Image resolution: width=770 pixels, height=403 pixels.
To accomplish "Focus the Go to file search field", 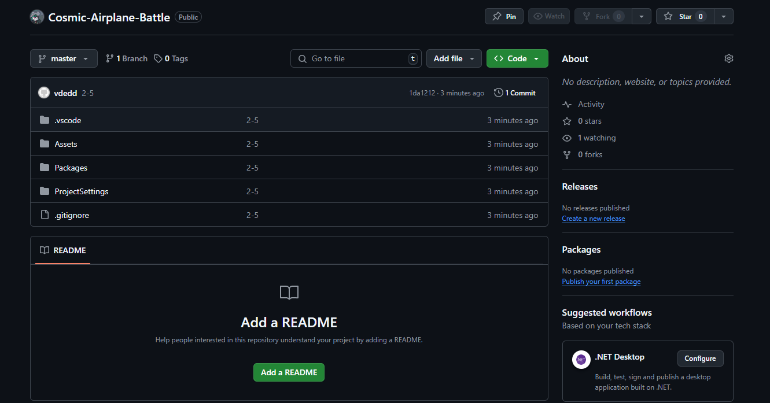I will pyautogui.click(x=356, y=58).
